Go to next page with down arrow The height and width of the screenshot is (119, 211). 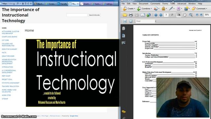tap(161, 15)
